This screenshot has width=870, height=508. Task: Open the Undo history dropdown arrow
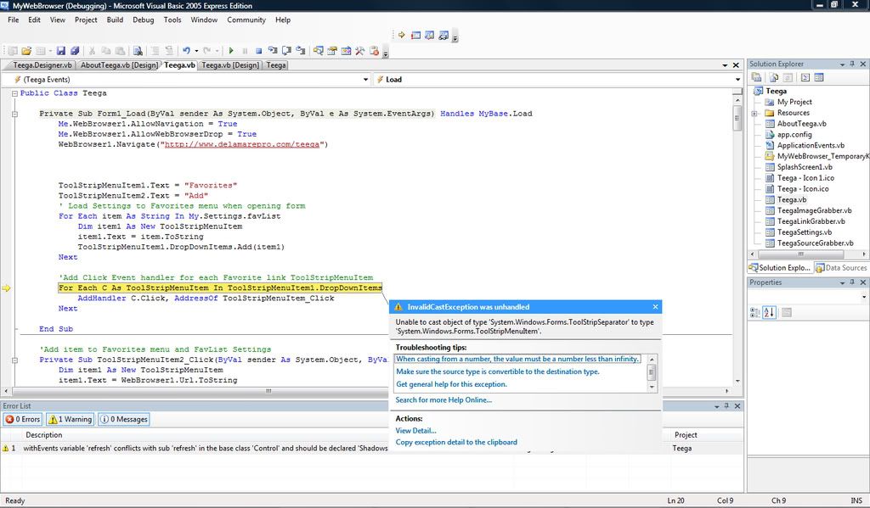[x=196, y=51]
